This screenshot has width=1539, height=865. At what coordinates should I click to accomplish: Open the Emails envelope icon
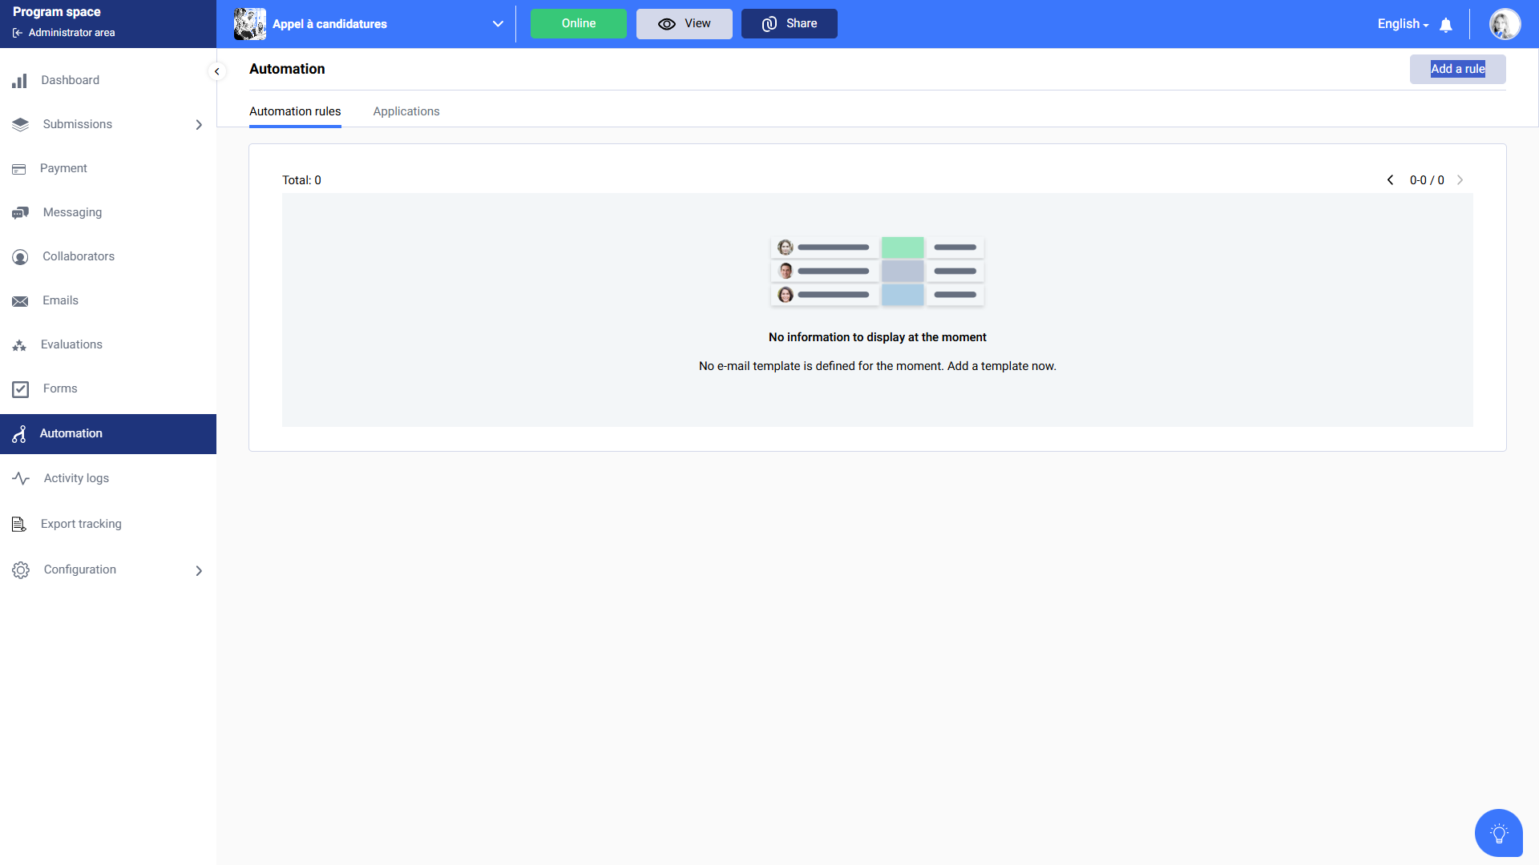(20, 301)
